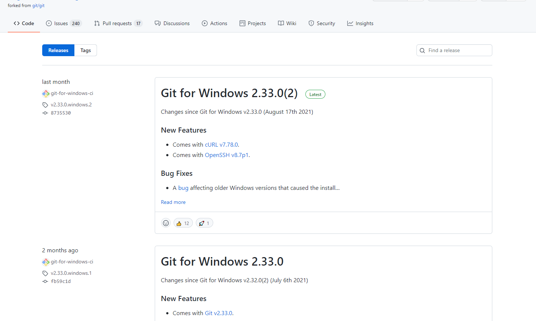Click the '2 months ago' release date text
The image size is (536, 321).
coord(60,250)
